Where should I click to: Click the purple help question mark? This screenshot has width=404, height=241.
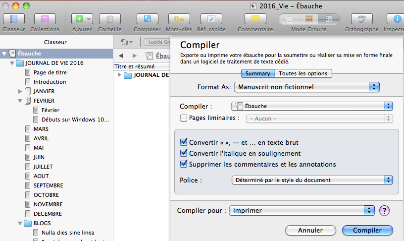click(x=384, y=210)
